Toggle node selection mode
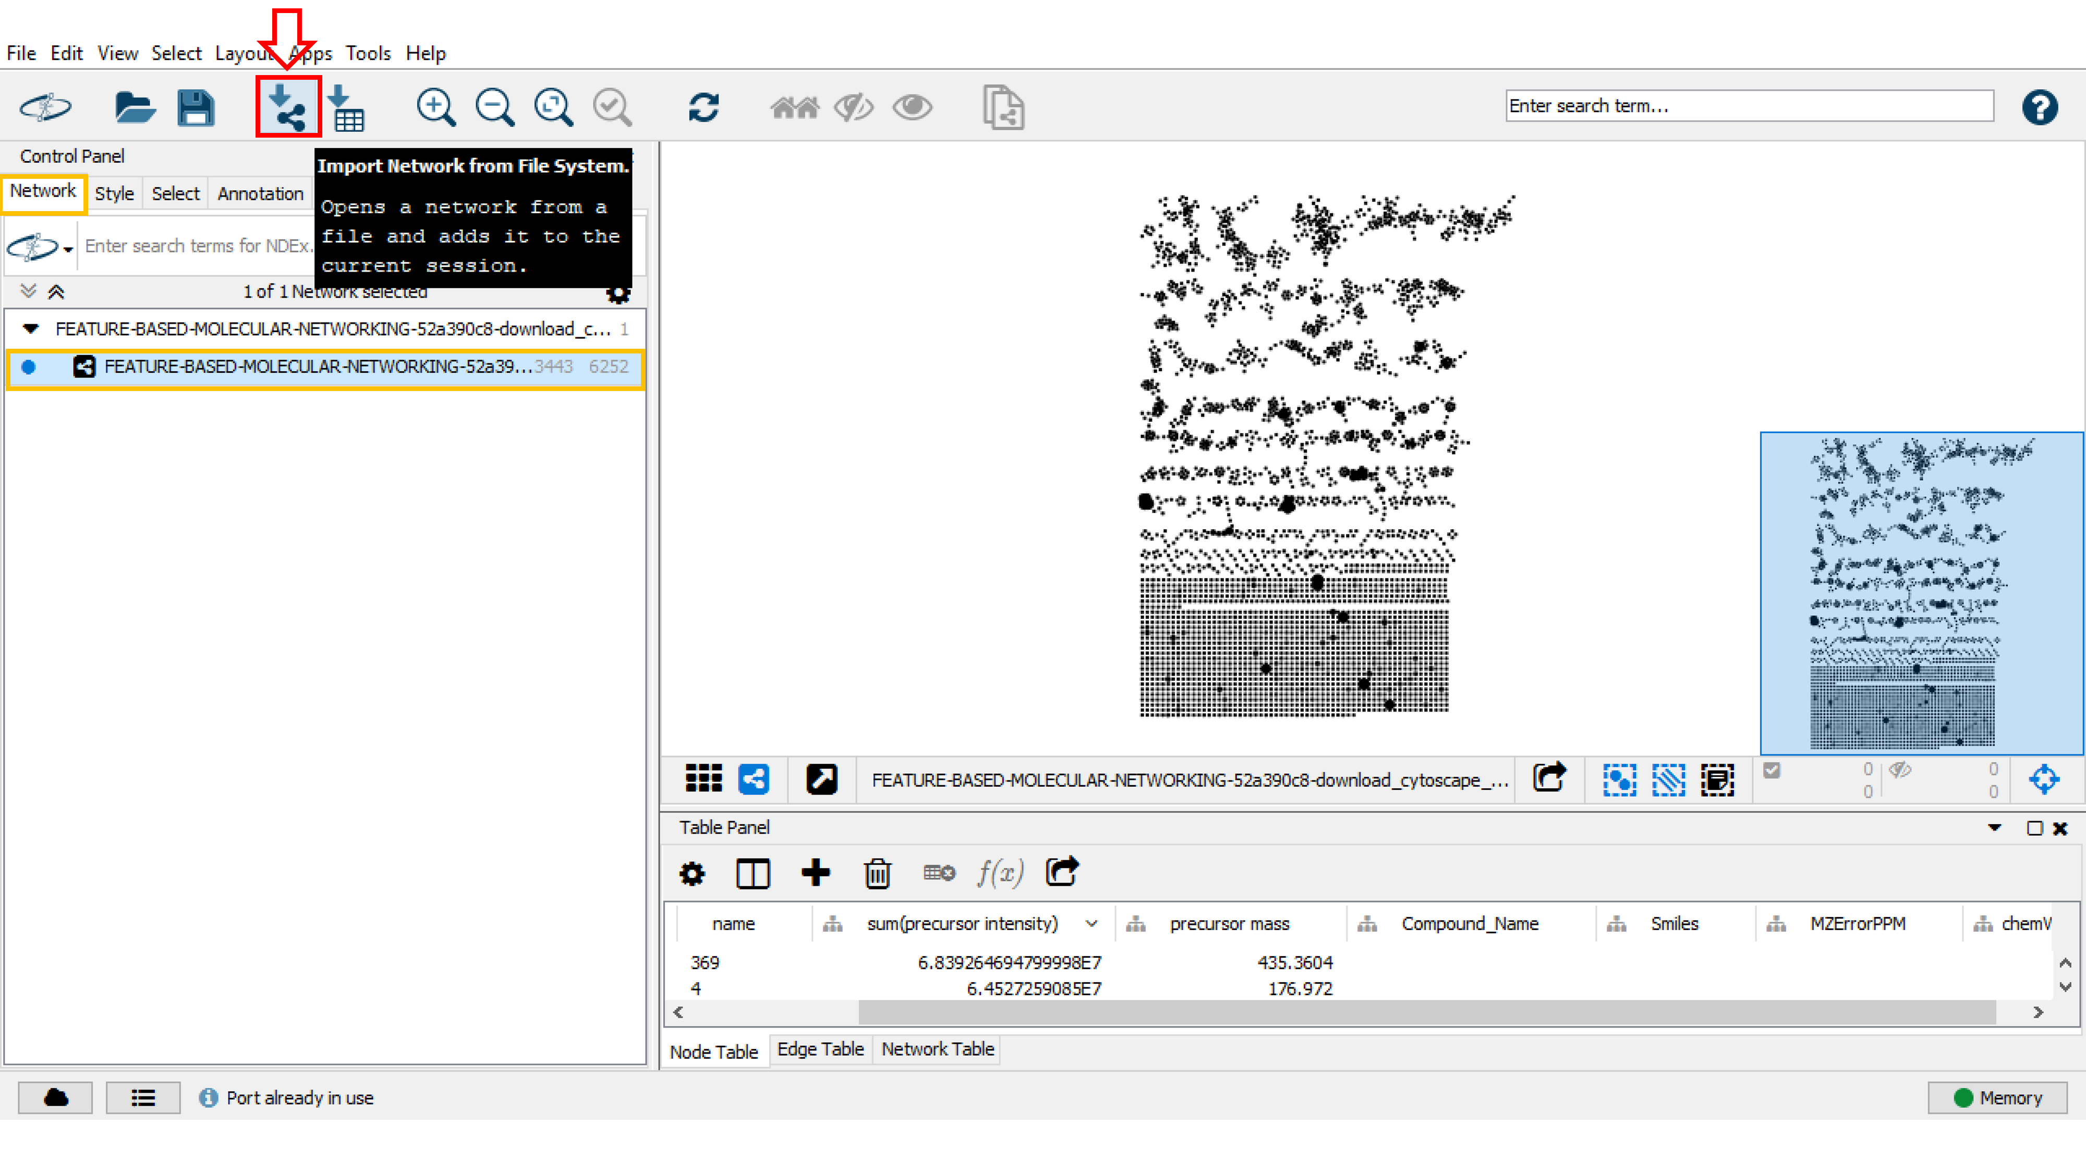 pyautogui.click(x=1620, y=779)
